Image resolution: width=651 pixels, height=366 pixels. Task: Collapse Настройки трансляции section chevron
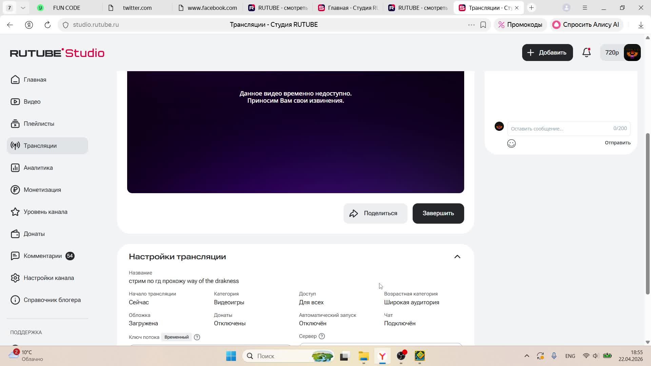coord(457,257)
